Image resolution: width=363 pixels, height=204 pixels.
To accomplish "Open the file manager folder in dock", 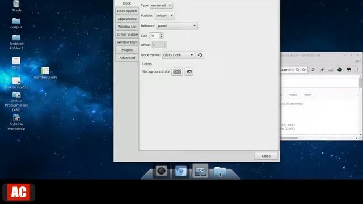I will [220, 171].
